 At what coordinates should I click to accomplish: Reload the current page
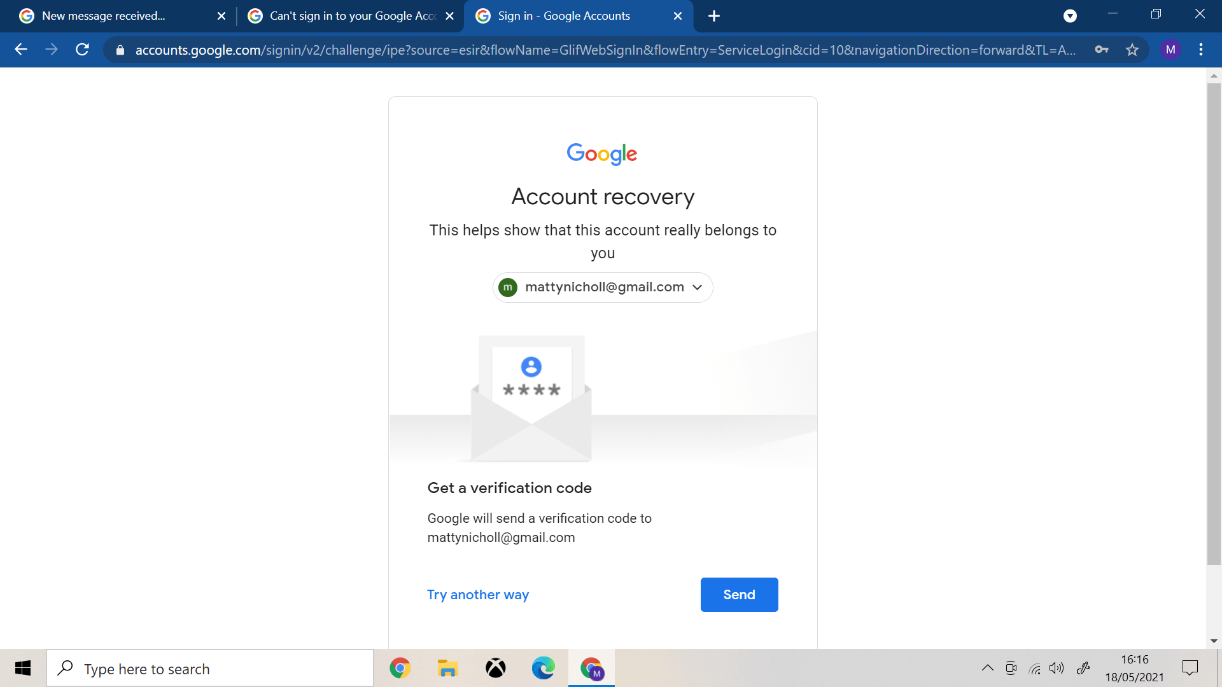coord(82,50)
